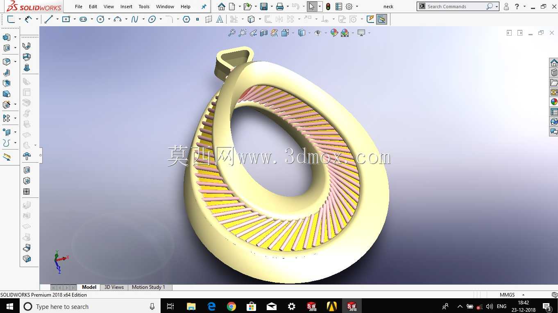Click the Measure tool ruler icon
The image size is (558, 313).
click(7, 157)
